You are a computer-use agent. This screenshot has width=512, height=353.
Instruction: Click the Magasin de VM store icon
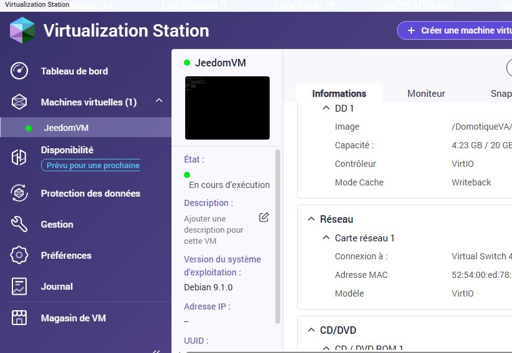[19, 318]
